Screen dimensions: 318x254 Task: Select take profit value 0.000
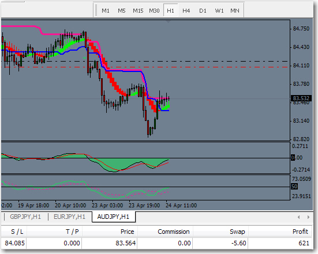(72, 243)
